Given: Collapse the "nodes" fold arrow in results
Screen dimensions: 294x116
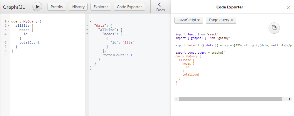Looking at the screenshot, I should (87, 34).
